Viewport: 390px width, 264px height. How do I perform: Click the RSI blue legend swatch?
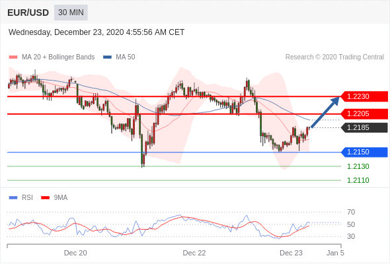point(13,198)
